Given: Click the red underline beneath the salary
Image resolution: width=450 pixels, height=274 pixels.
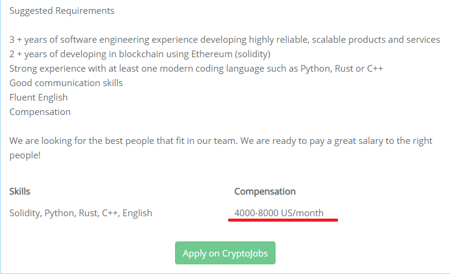Looking at the screenshot, I should pos(283,220).
